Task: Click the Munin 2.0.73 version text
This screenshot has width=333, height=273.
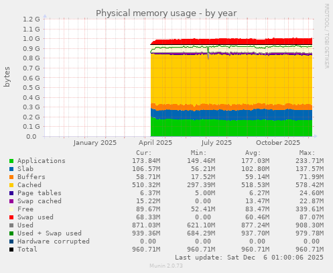Action: tap(166, 266)
